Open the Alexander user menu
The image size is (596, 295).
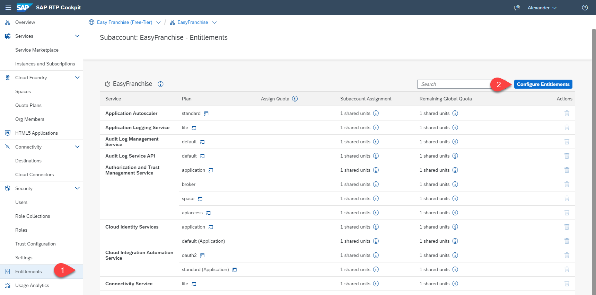tap(542, 8)
